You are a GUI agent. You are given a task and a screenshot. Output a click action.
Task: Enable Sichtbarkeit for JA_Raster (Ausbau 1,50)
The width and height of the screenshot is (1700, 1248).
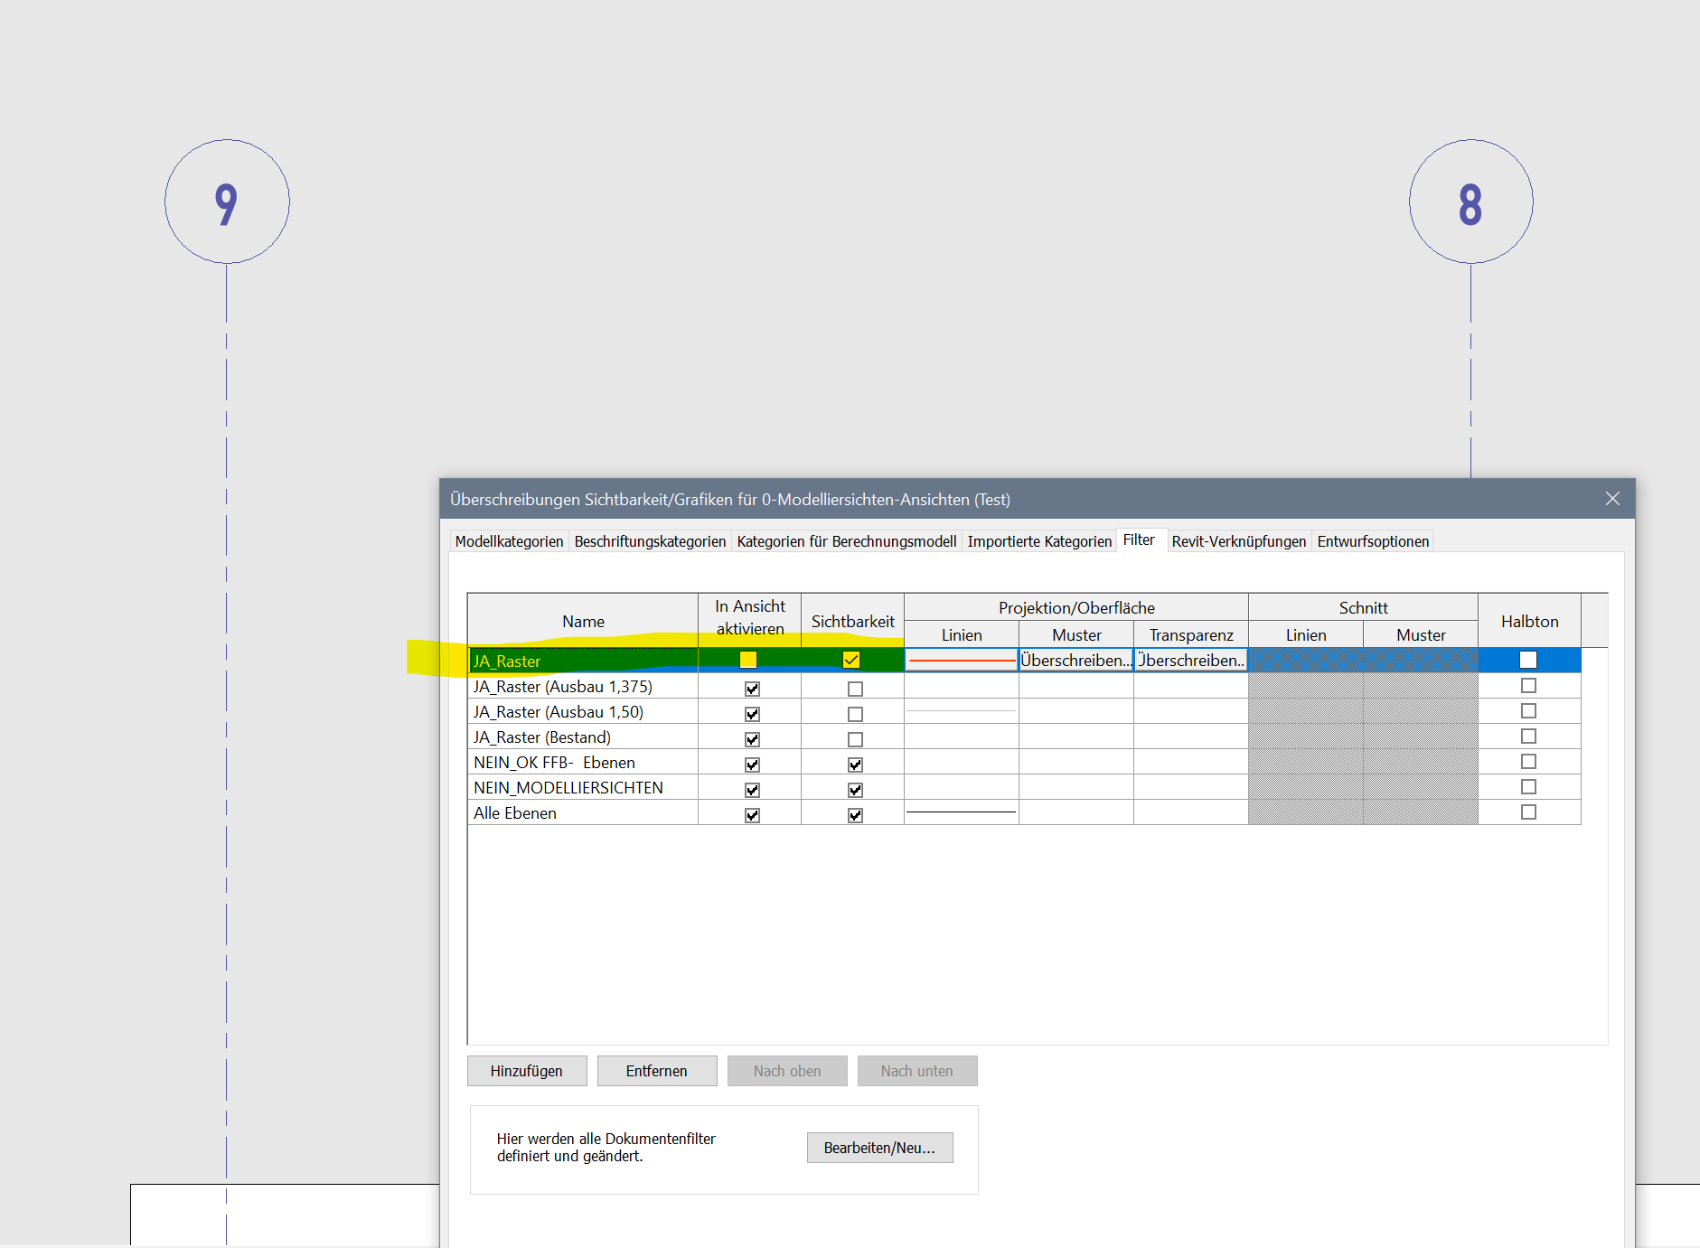[x=855, y=714]
